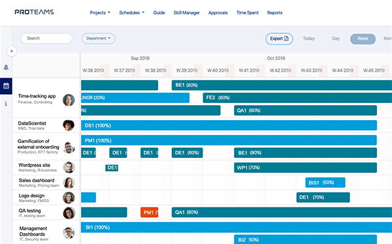Screen dimensions: 392x244
Task: Select the QA1 (80%) bar in Time-tracking app
Action: (x=305, y=110)
